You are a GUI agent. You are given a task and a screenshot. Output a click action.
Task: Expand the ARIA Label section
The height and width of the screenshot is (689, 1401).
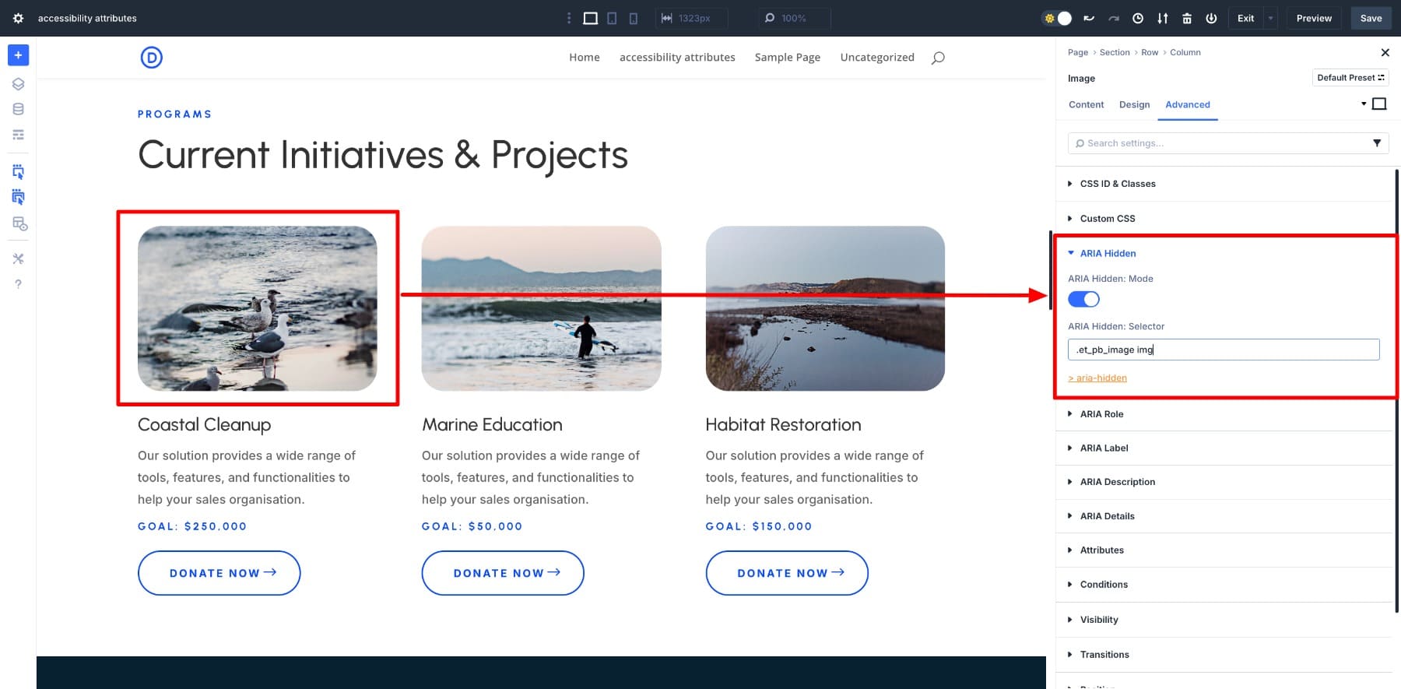[x=1104, y=448]
